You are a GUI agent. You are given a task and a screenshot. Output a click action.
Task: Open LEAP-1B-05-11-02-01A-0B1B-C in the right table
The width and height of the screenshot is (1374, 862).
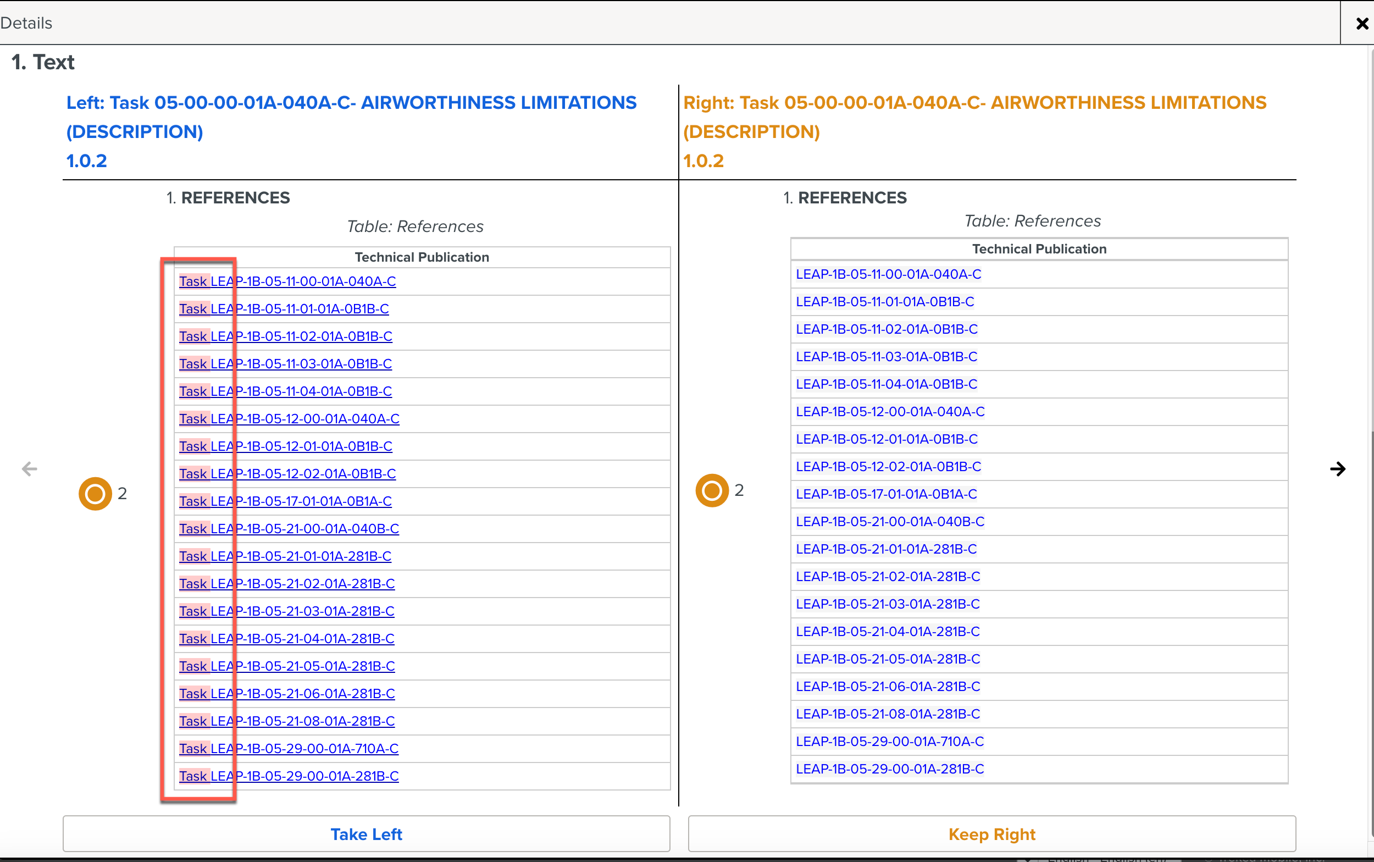click(x=886, y=329)
